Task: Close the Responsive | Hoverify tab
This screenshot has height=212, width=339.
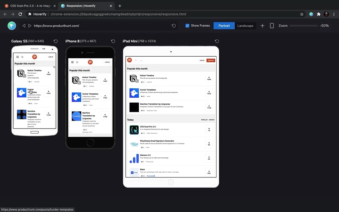Action: click(x=111, y=6)
